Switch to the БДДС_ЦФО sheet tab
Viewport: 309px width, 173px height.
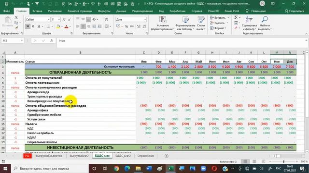tap(123, 156)
